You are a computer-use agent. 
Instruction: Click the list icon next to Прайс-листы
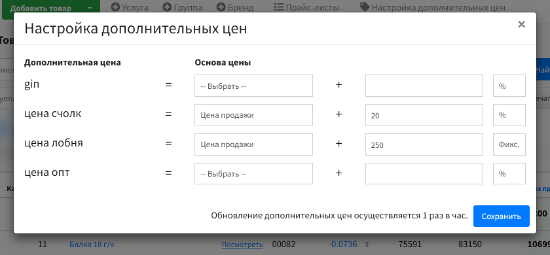point(279,7)
